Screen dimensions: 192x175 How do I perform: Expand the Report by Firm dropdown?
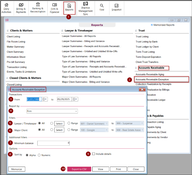76,111
